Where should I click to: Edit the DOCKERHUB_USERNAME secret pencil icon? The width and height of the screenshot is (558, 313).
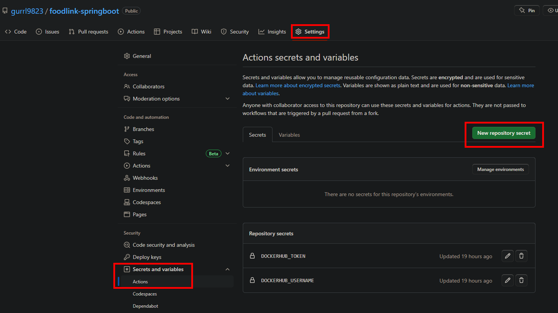(507, 280)
